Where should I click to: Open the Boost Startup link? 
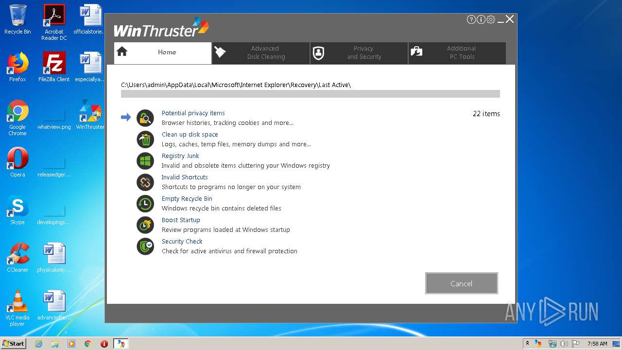point(181,220)
